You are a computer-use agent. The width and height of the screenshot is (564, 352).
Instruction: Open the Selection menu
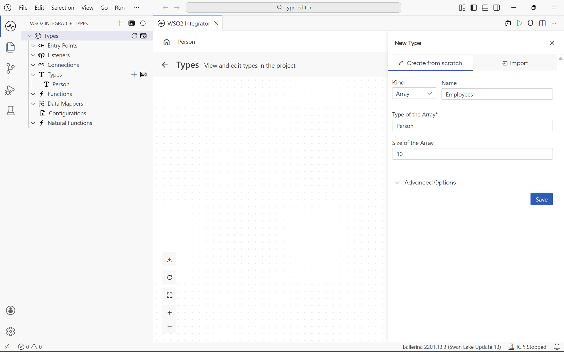click(63, 8)
